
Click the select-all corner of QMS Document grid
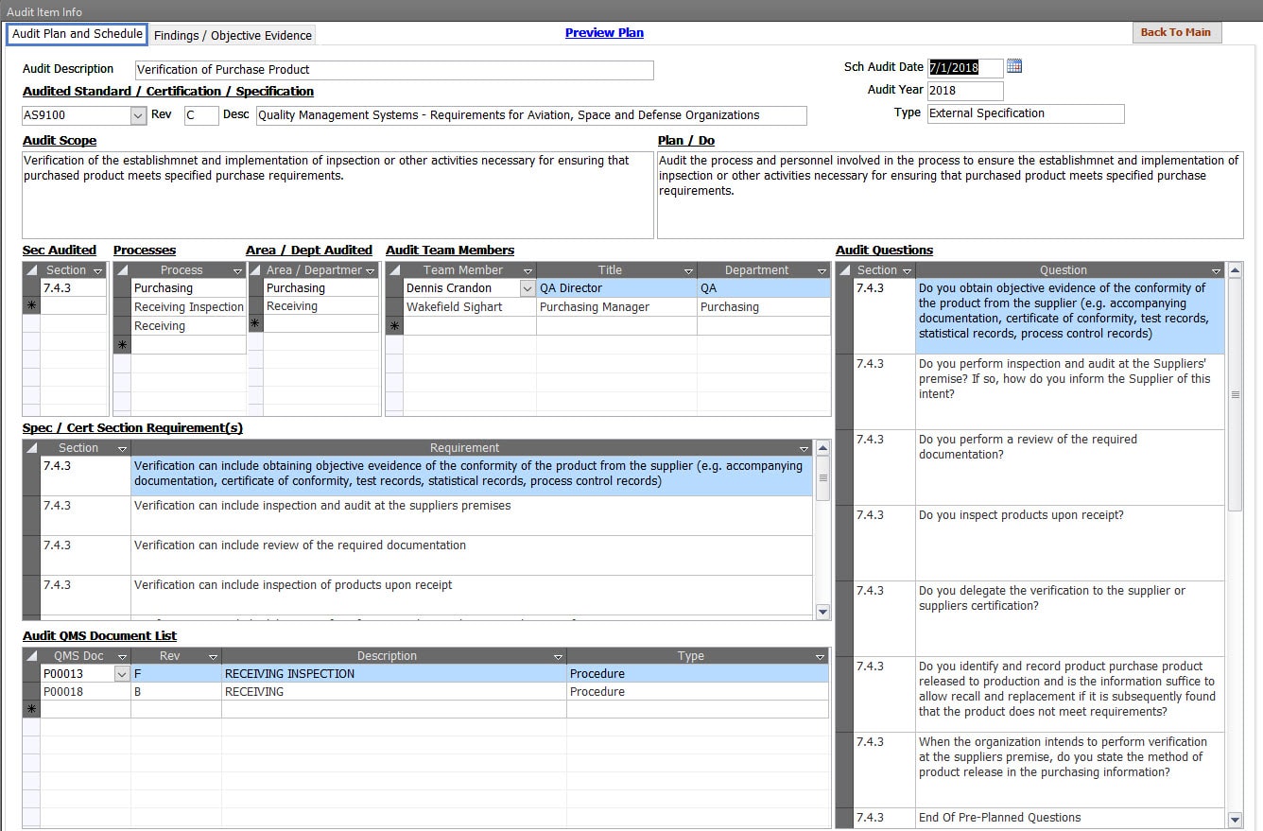31,656
